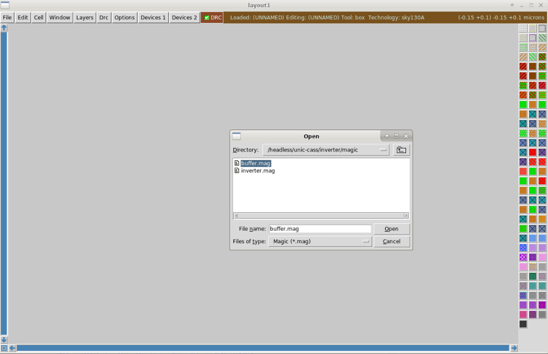The height and width of the screenshot is (354, 548).
Task: Toggle the DRC checkbox
Action: click(x=207, y=17)
